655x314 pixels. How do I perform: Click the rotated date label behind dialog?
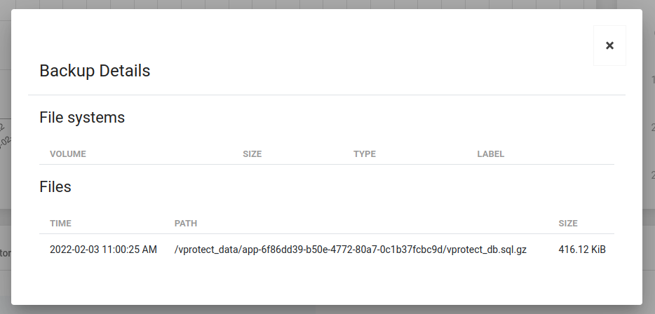coord(4,135)
